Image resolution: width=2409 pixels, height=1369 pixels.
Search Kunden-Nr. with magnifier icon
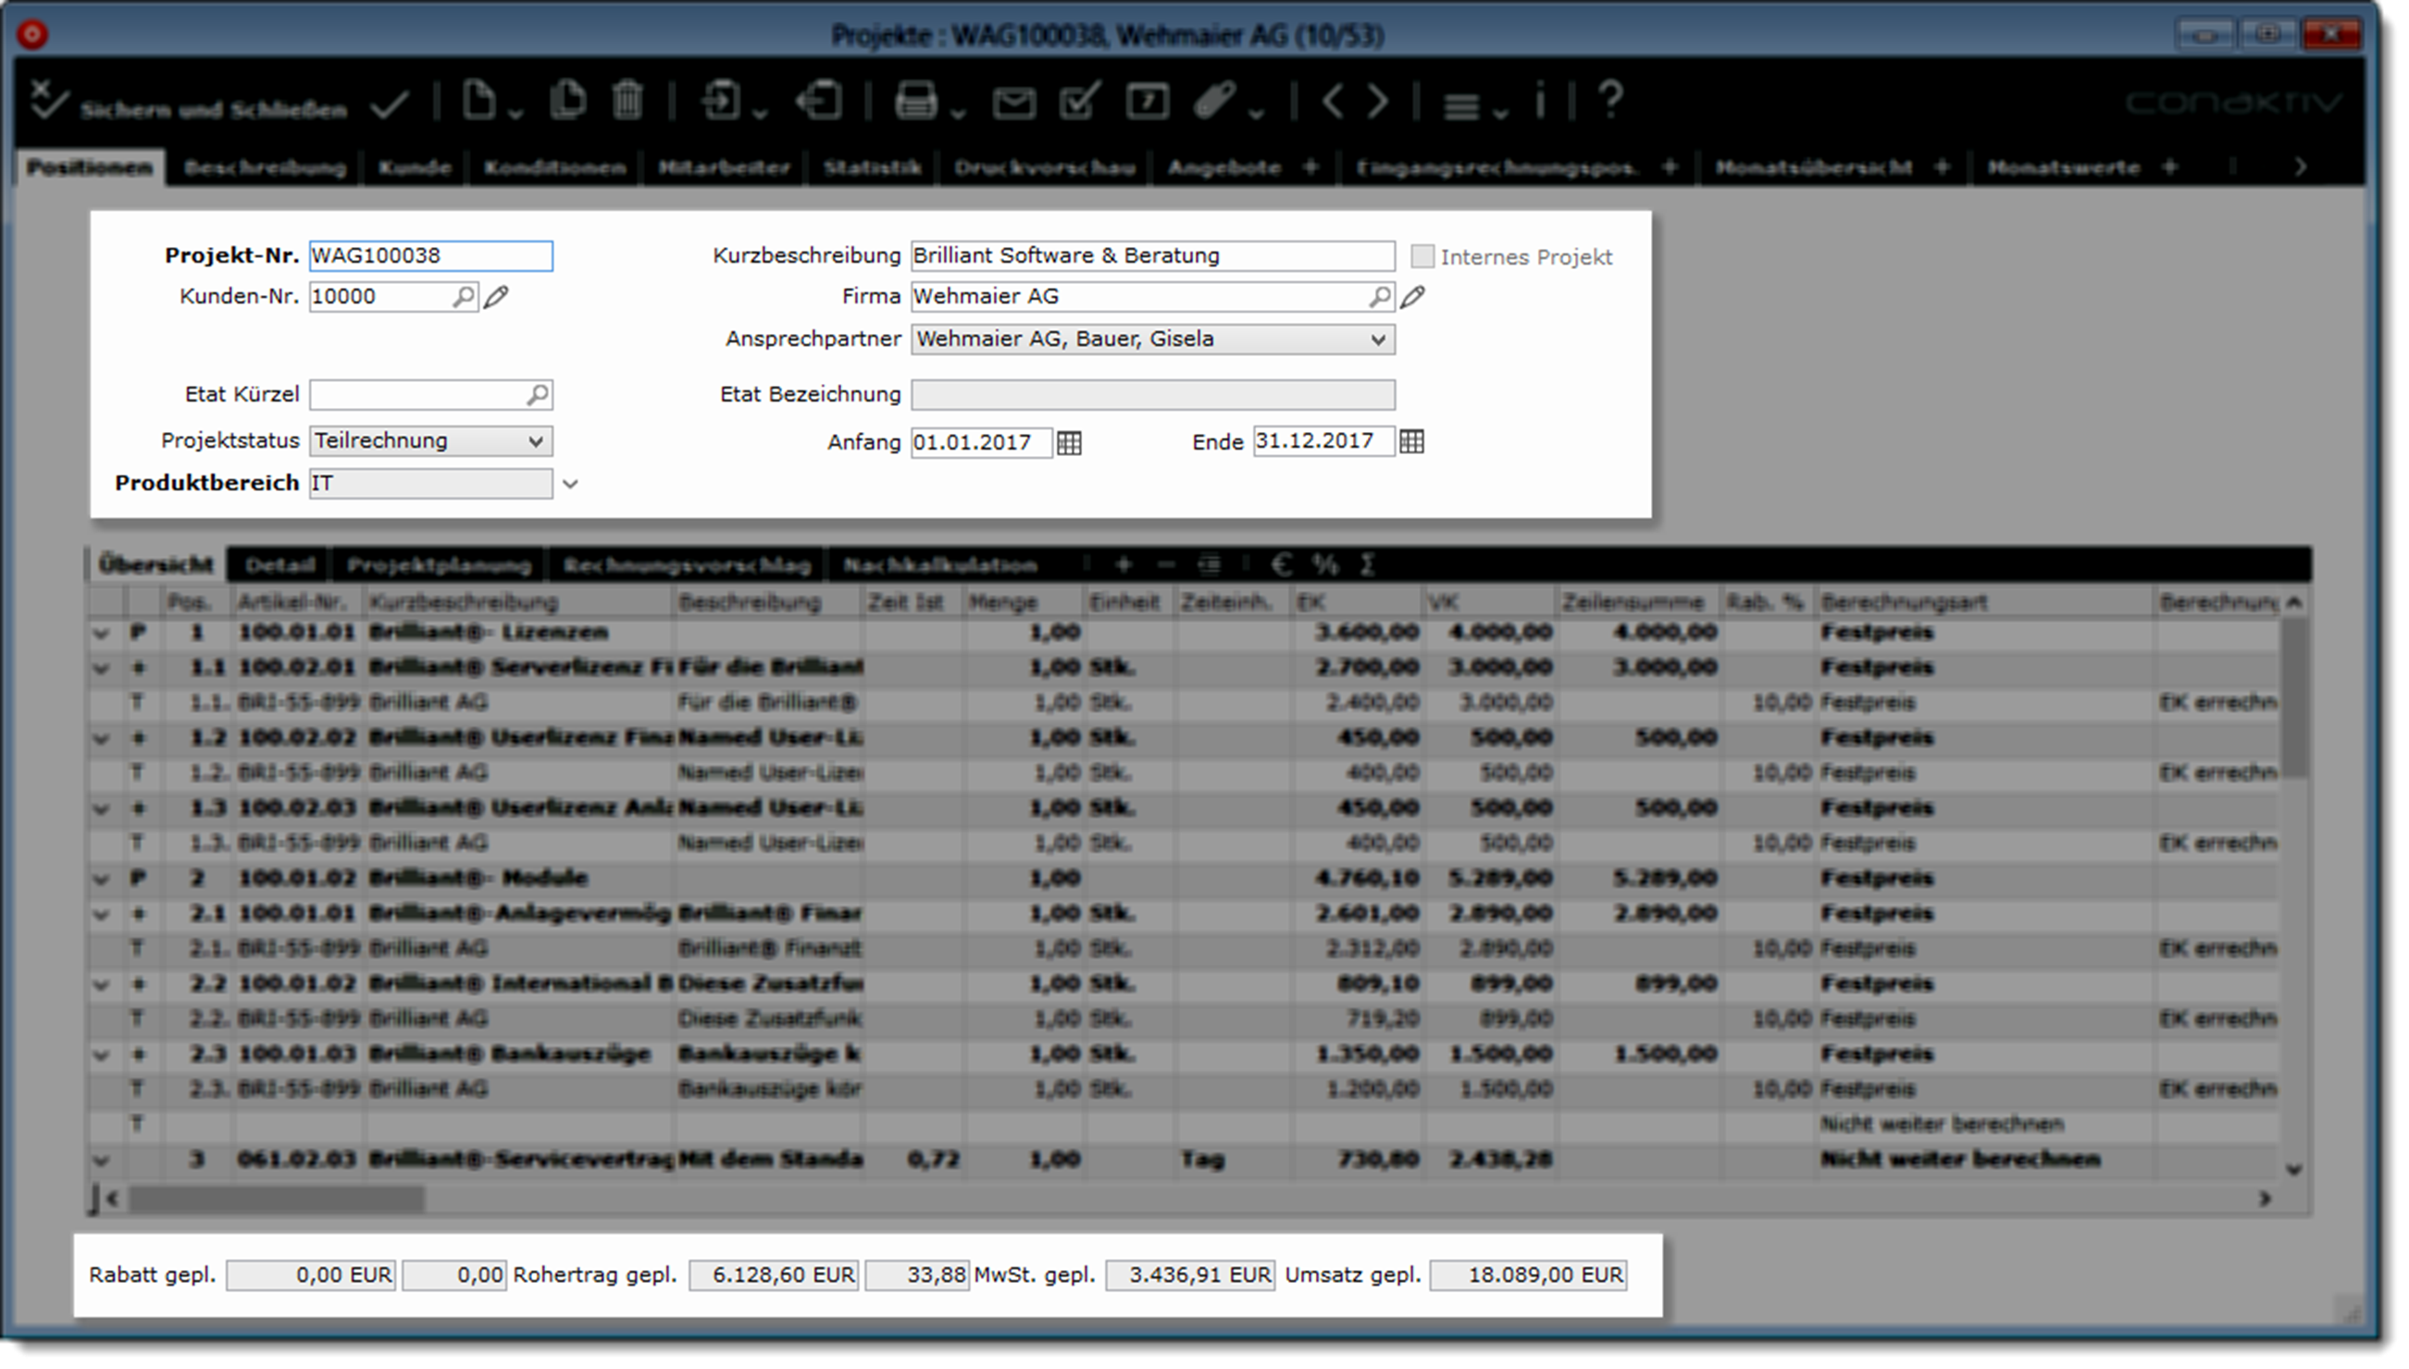point(463,297)
